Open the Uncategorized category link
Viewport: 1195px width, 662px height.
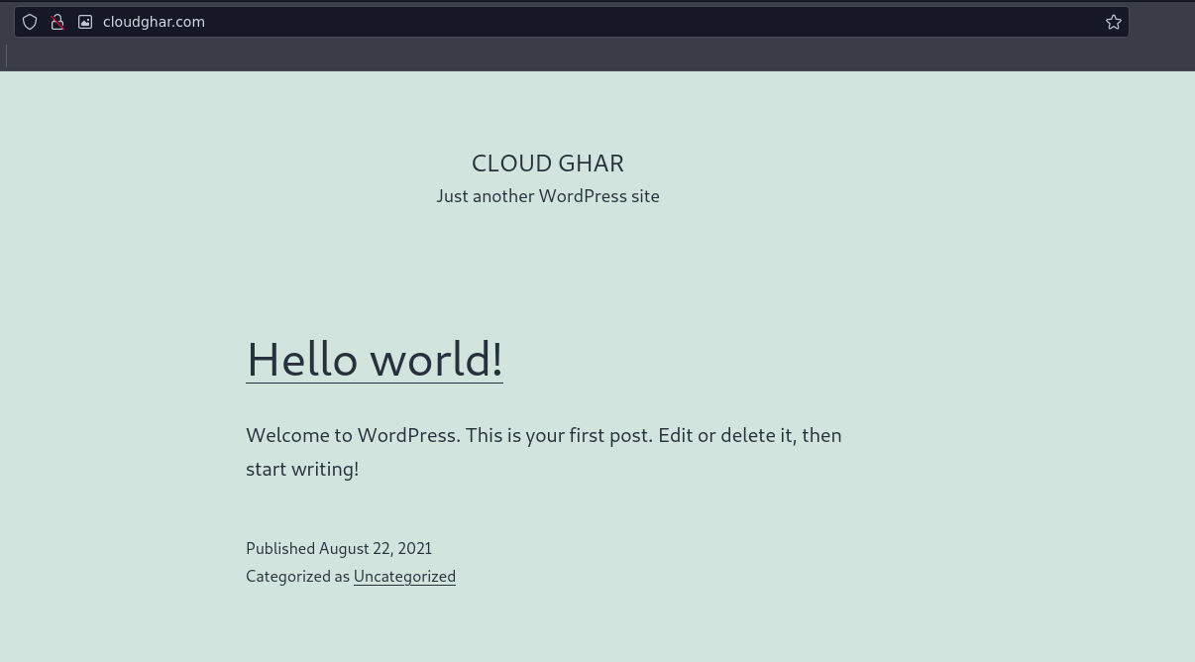(x=404, y=576)
